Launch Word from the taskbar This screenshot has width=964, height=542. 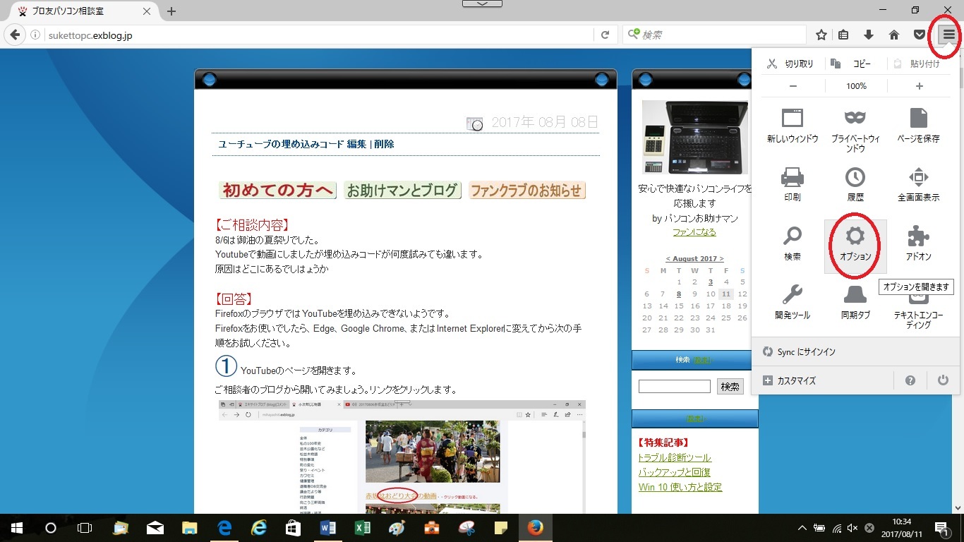point(327,528)
